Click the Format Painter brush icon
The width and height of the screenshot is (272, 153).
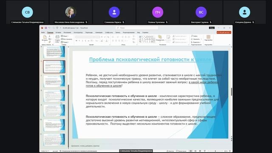click(x=49, y=42)
